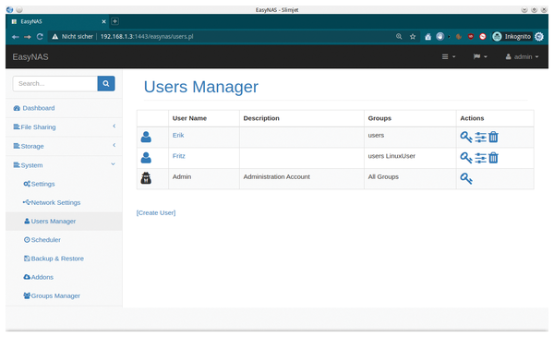Screen dimensions: 554x337
Task: Open user Erik's name link
Action: click(178, 136)
